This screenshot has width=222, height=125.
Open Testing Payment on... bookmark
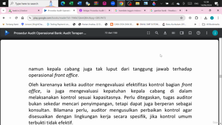59,24
